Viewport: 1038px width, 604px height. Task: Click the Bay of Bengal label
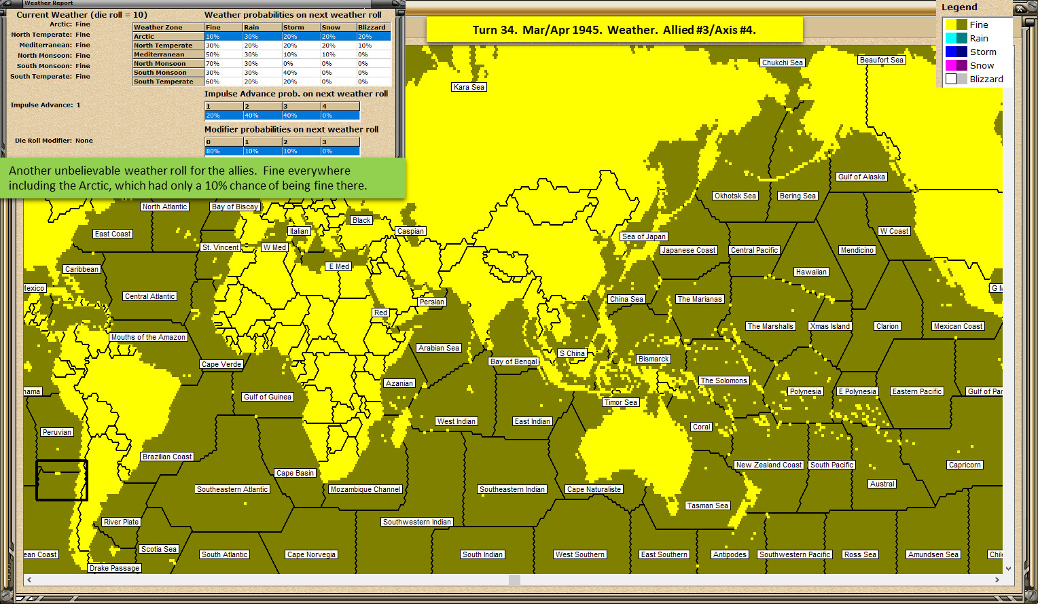click(x=514, y=361)
